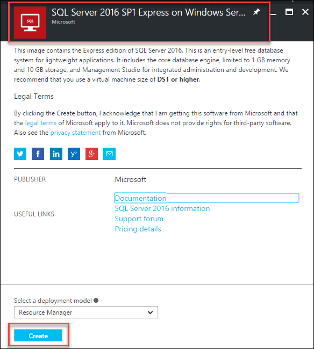
Task: Share via the Yammer icon
Action: 74,154
